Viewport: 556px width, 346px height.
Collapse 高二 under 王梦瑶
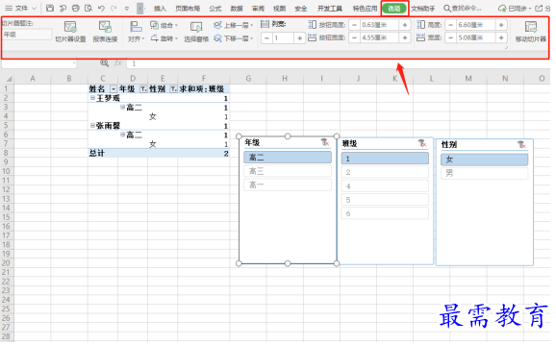[x=123, y=107]
